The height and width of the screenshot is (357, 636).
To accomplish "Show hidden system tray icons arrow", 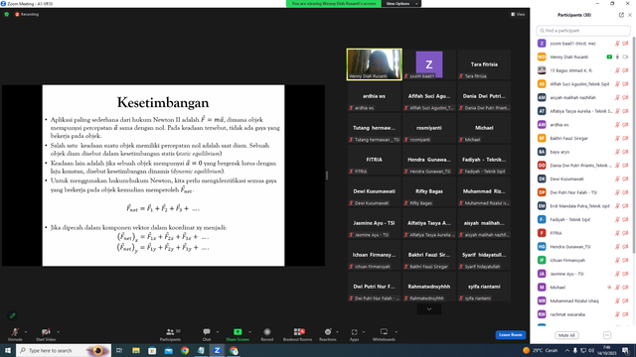I will pos(567,350).
